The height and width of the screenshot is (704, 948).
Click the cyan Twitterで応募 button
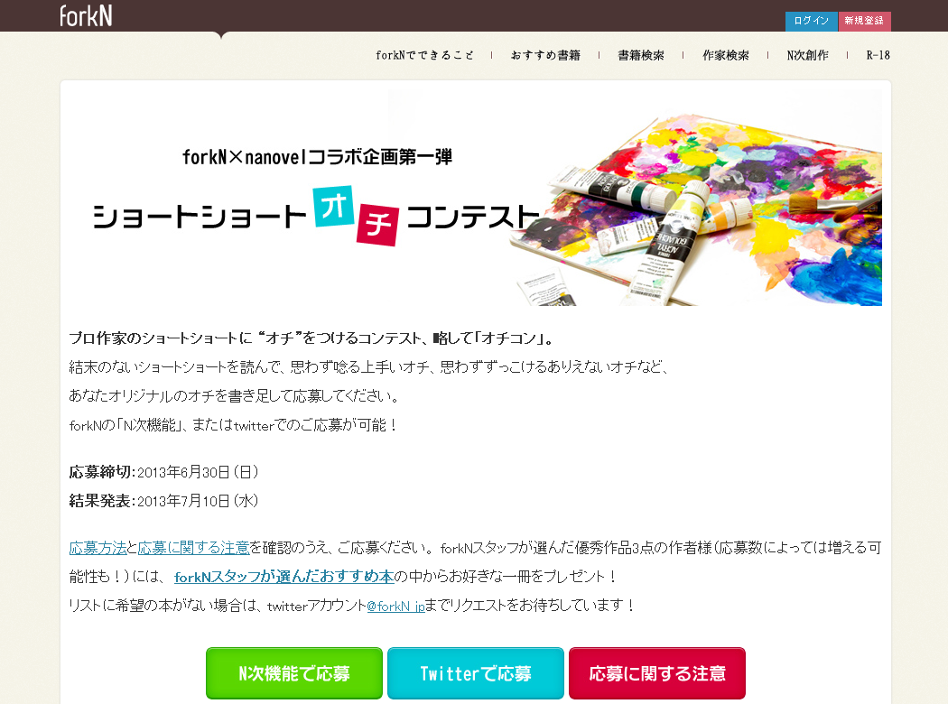click(x=476, y=673)
